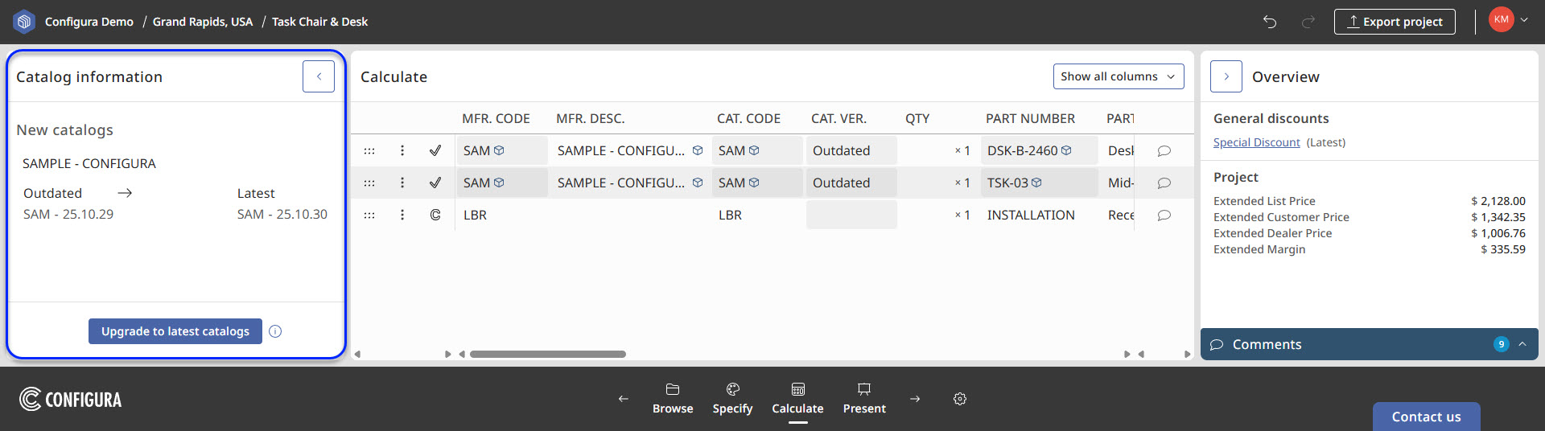Expand the user menu chevron beside KM
Image resolution: width=1545 pixels, height=431 pixels.
click(x=1524, y=19)
